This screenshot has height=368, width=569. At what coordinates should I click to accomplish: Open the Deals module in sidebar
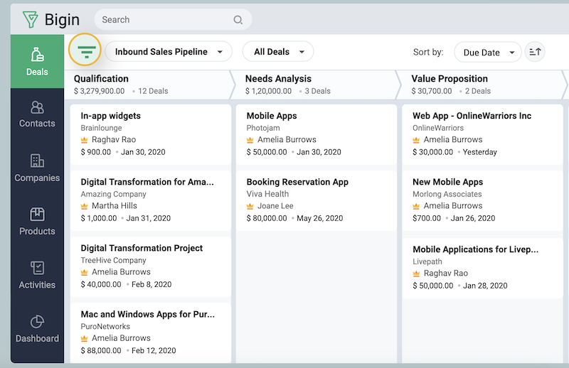point(37,61)
